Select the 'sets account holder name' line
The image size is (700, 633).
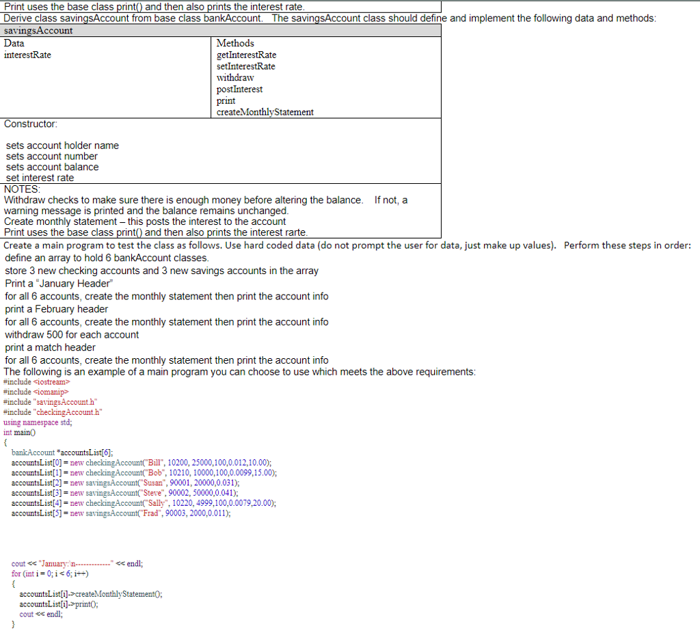pyautogui.click(x=62, y=146)
